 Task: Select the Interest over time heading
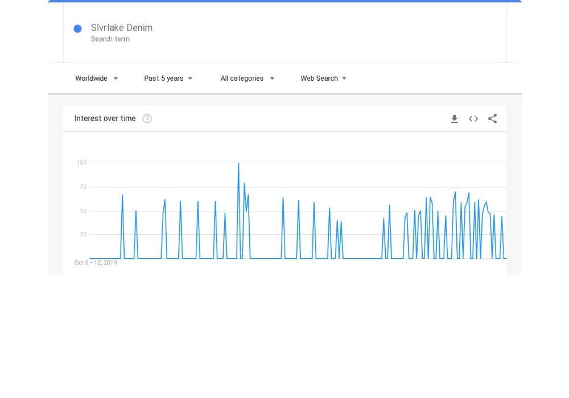[x=105, y=119]
